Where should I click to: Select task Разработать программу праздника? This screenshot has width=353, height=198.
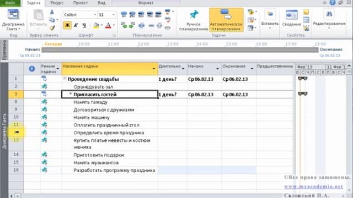pos(110,170)
